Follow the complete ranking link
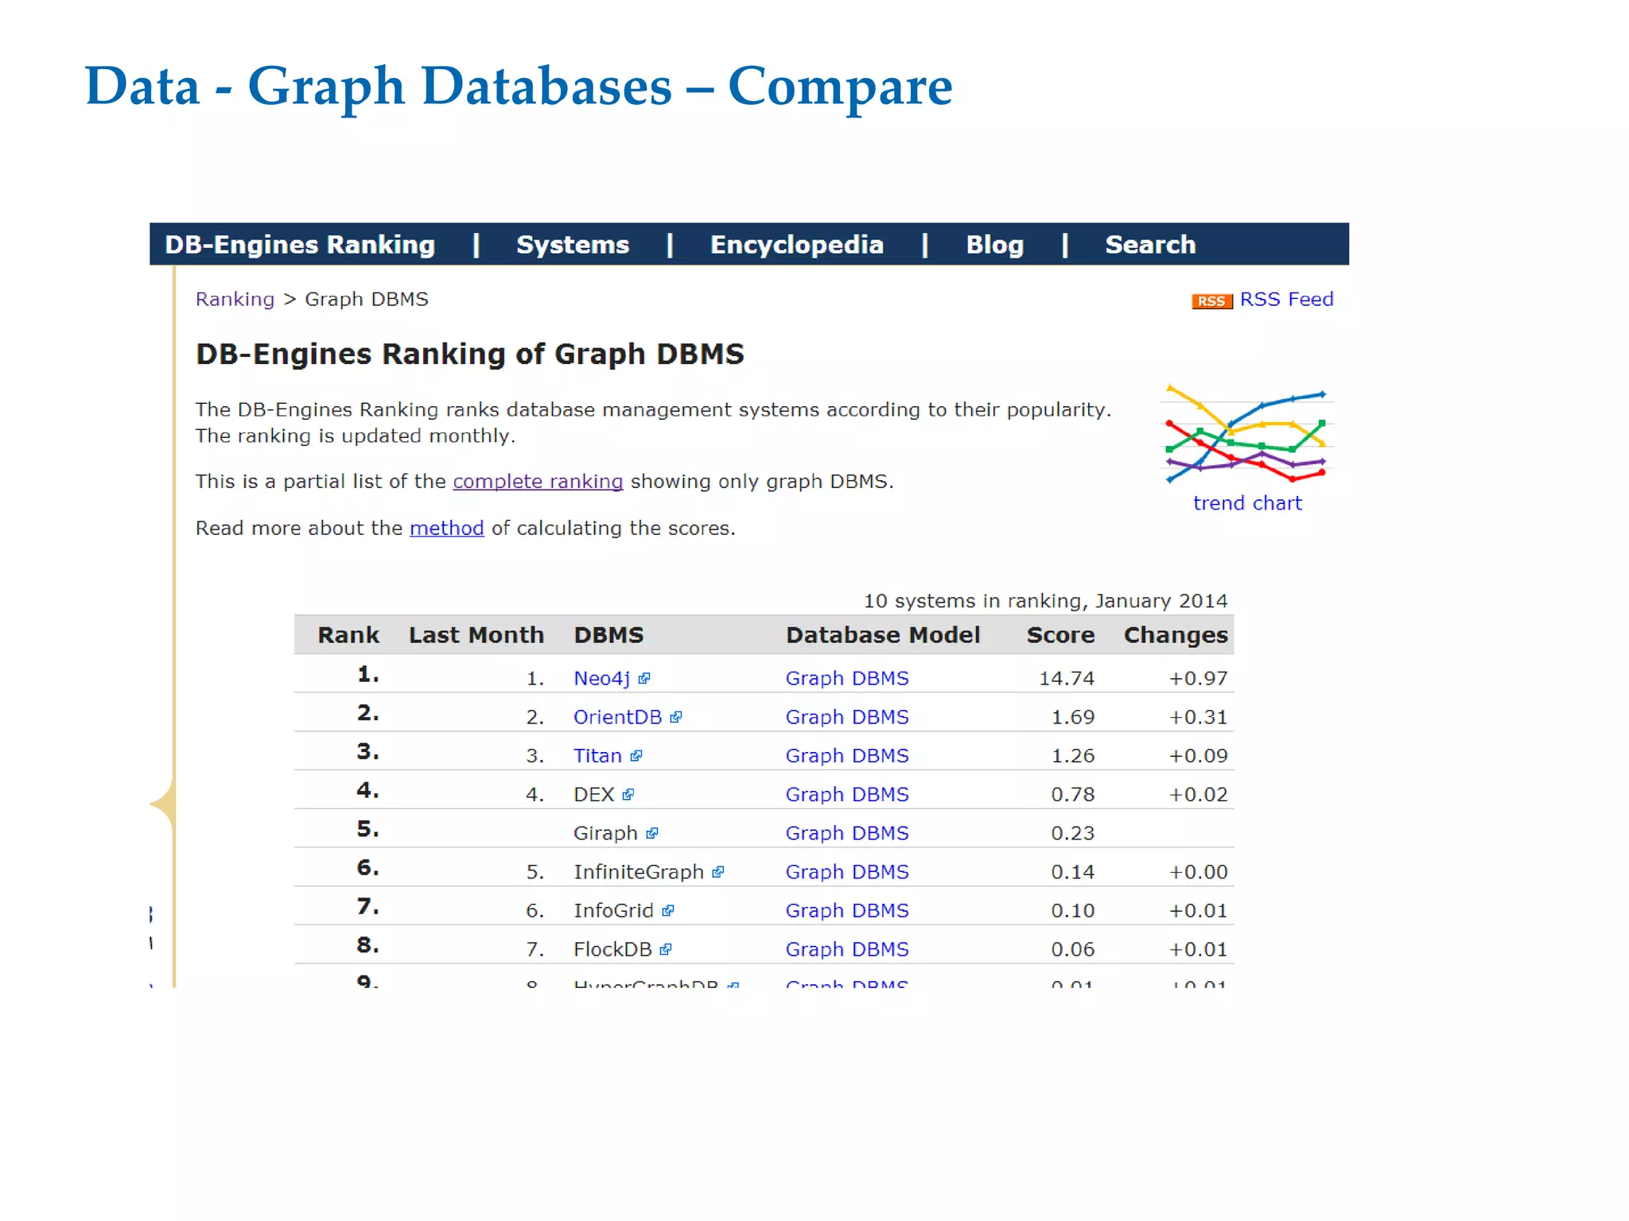 point(538,482)
